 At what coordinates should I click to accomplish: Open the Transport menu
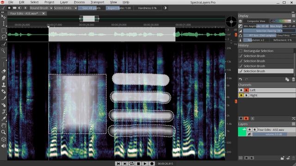pyautogui.click(x=97, y=2)
